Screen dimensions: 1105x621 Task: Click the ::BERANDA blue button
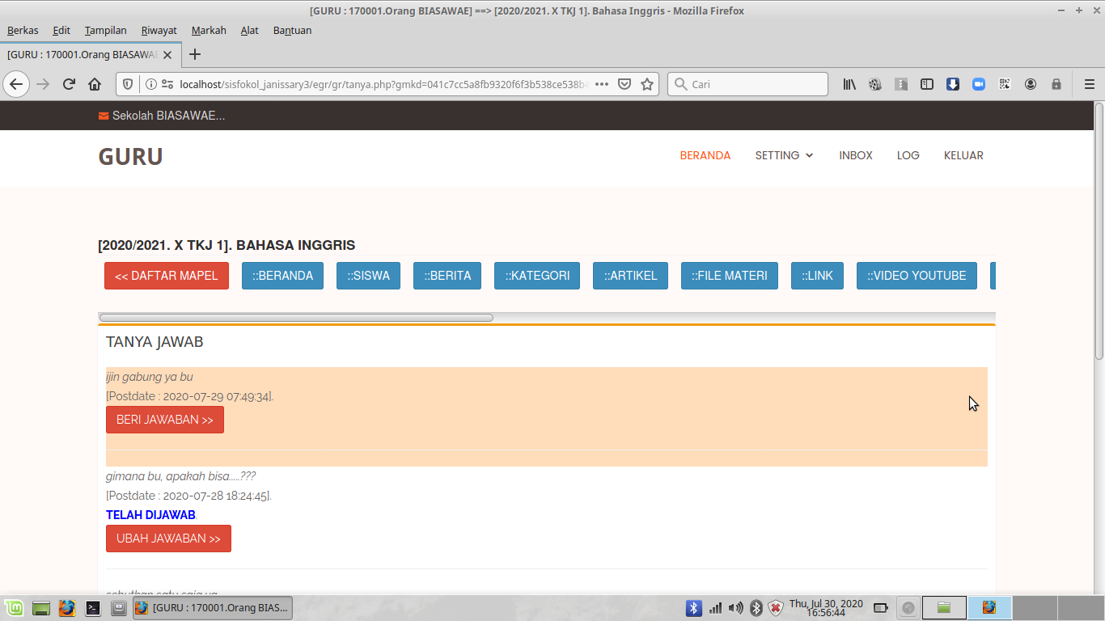[282, 276]
